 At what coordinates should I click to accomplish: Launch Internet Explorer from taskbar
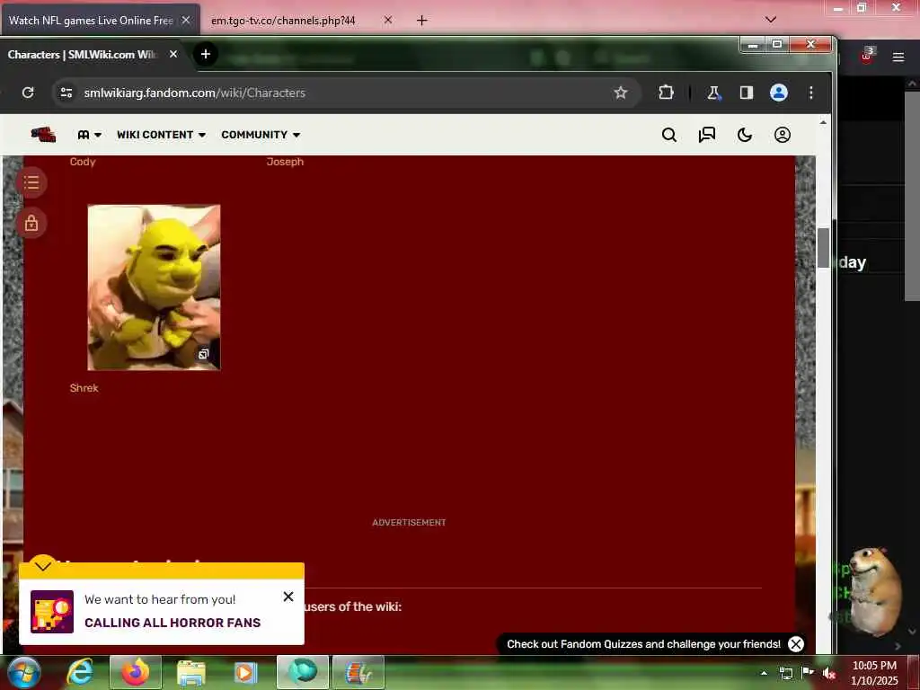pyautogui.click(x=80, y=672)
